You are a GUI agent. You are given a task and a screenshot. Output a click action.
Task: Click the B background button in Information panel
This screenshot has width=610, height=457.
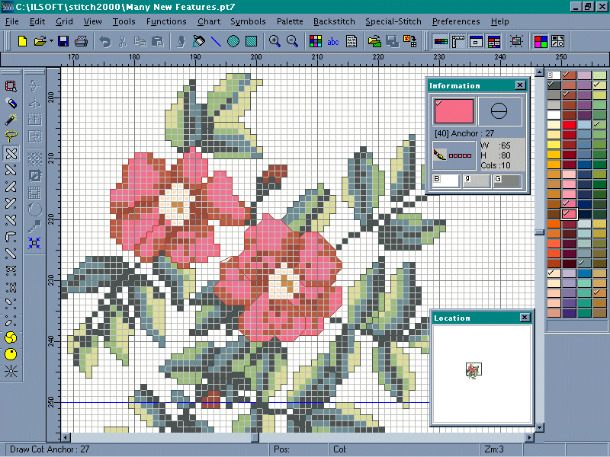coord(446,181)
